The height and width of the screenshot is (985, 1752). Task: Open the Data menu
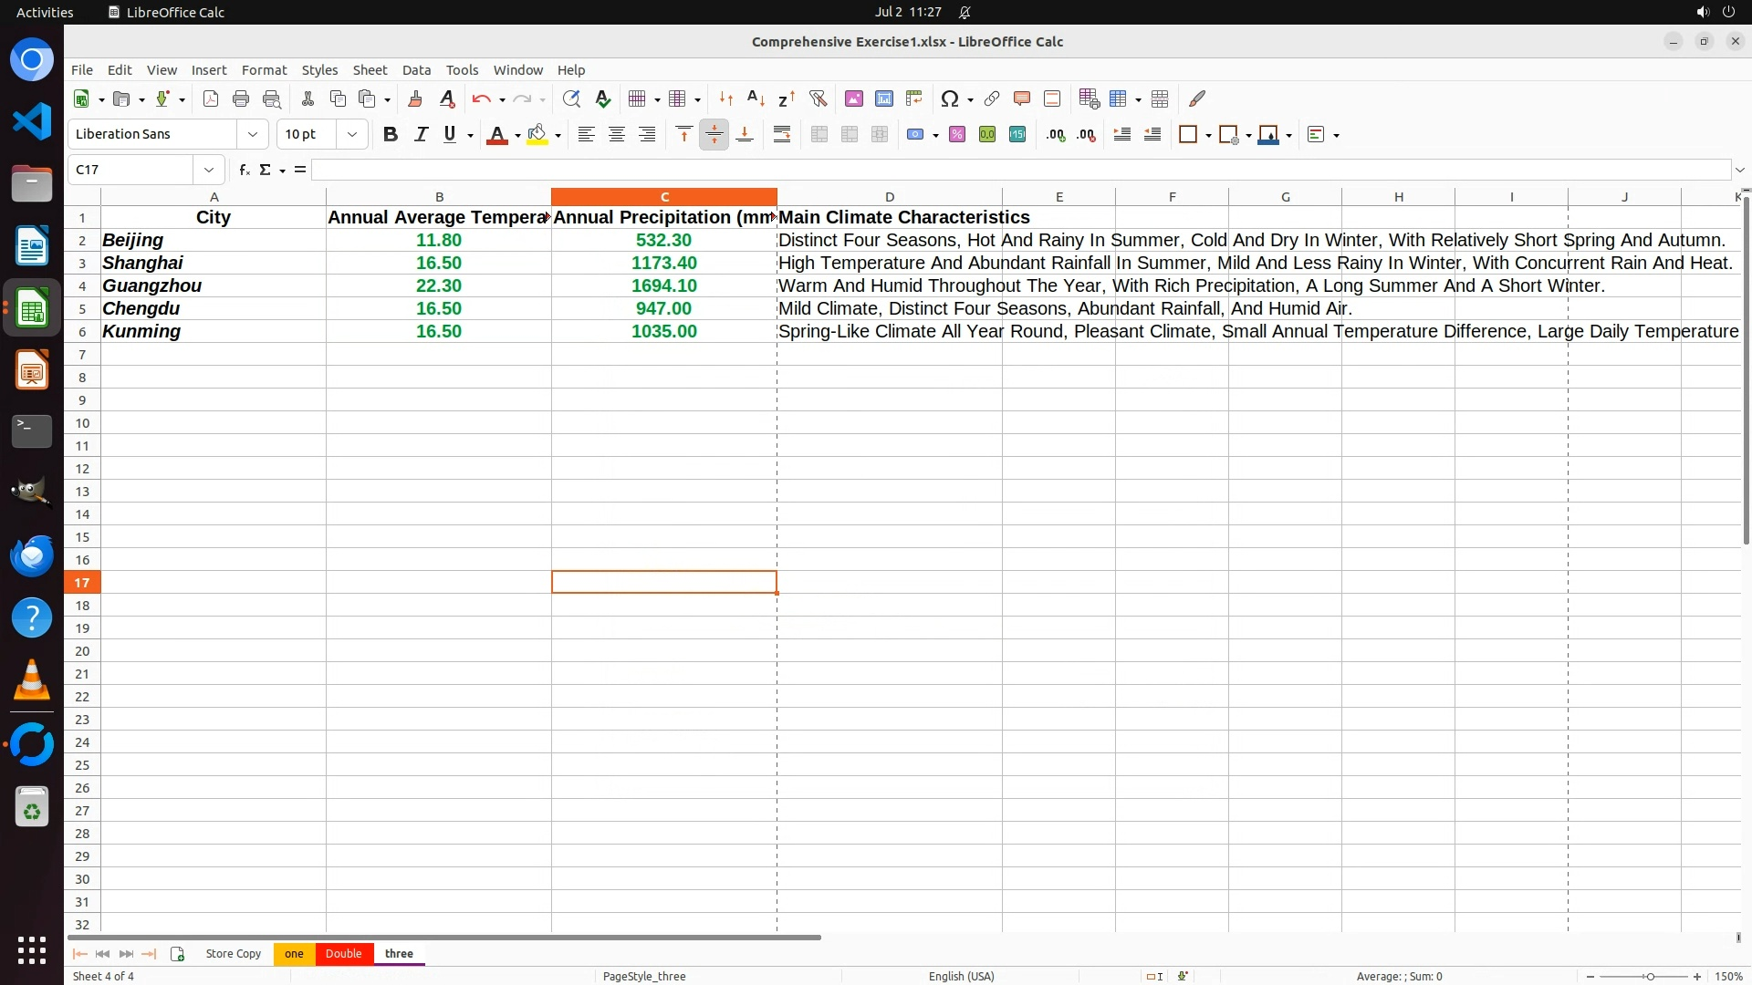[416, 70]
